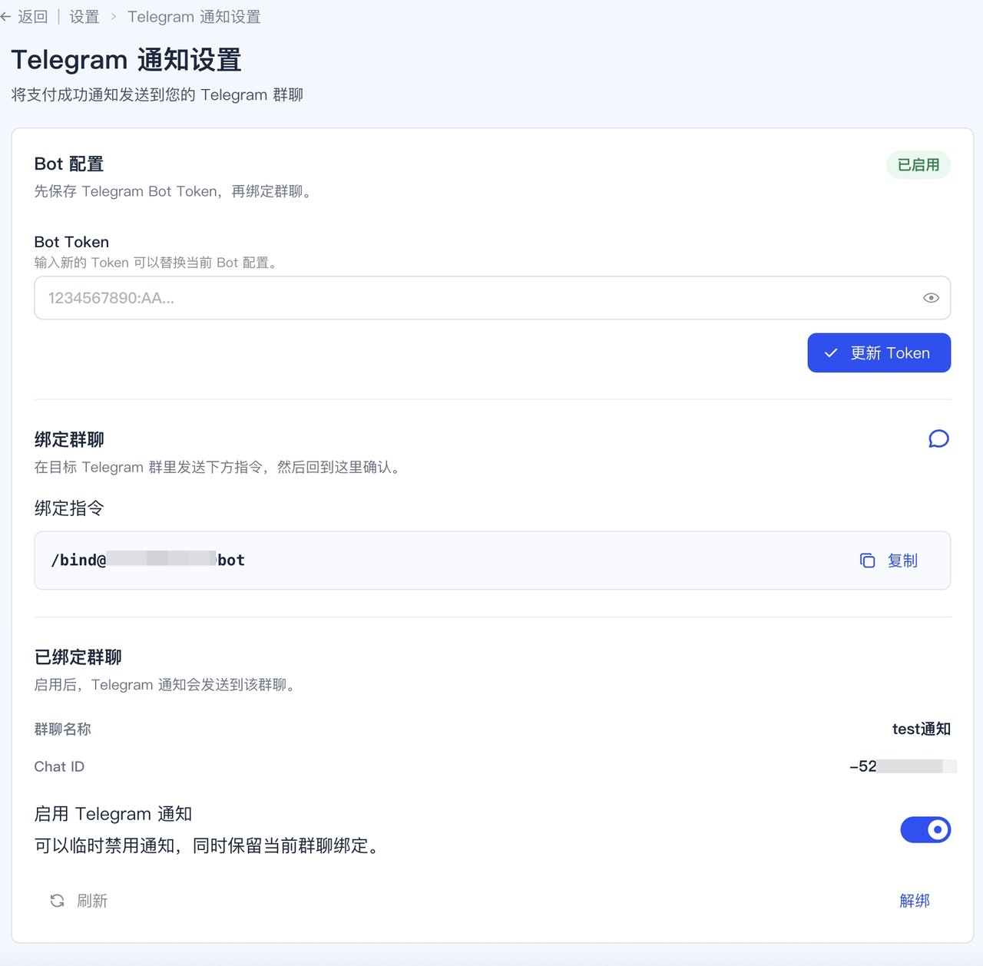
Task: Click the Telegram 通知设置 breadcrumb
Action: [194, 17]
